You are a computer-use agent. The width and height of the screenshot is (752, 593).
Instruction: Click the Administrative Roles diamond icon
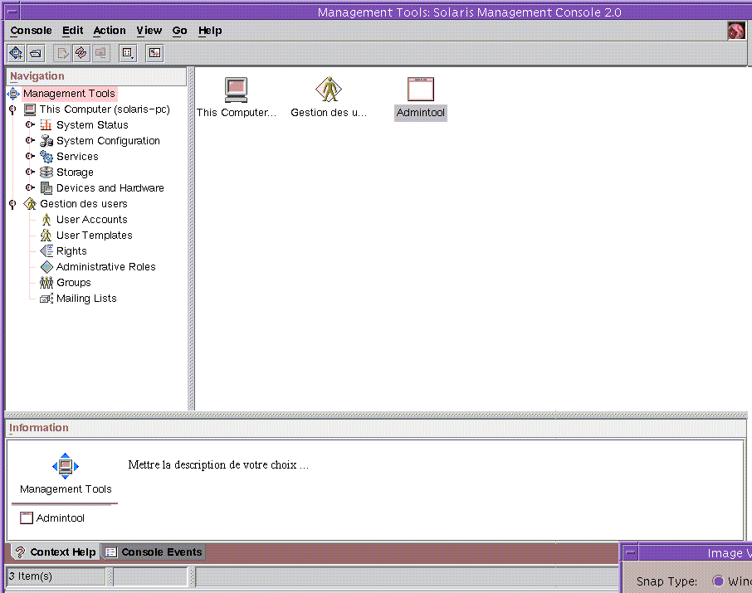point(46,266)
